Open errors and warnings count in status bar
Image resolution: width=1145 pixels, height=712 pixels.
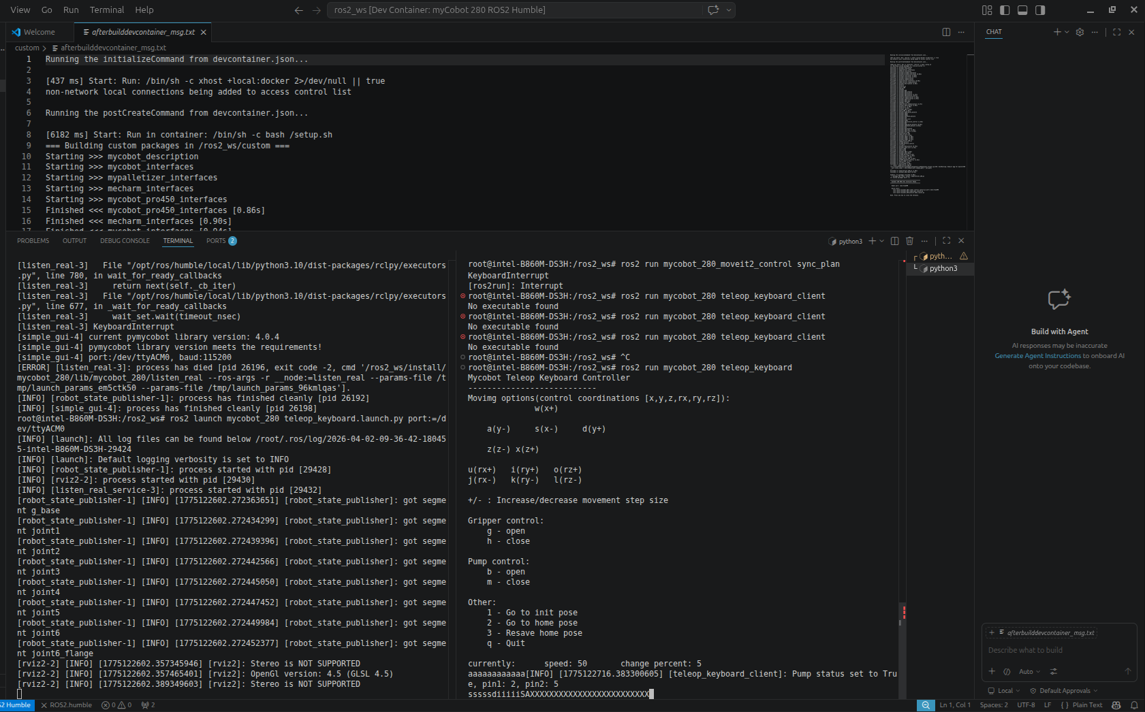coord(116,705)
